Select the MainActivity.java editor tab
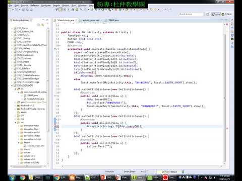 pos(65,20)
